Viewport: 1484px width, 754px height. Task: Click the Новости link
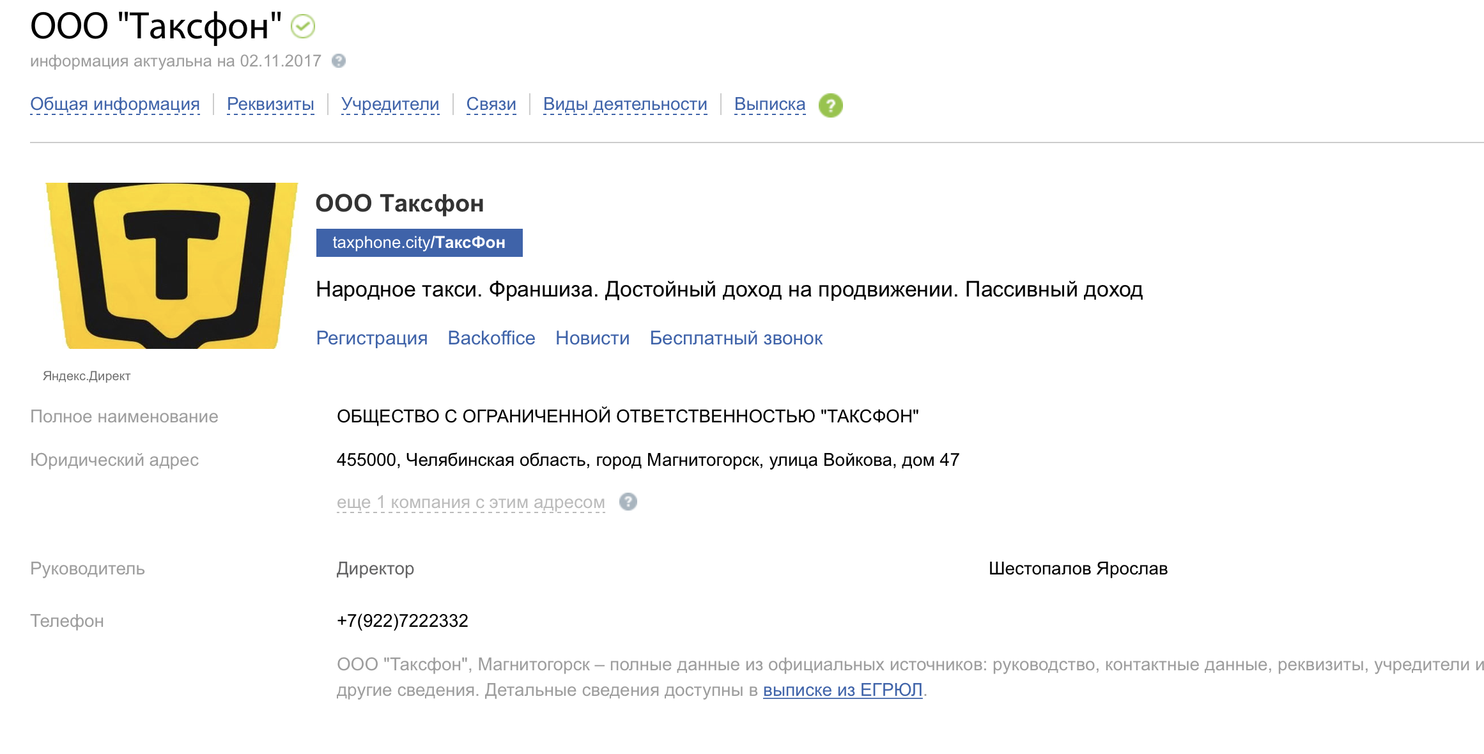(x=592, y=338)
